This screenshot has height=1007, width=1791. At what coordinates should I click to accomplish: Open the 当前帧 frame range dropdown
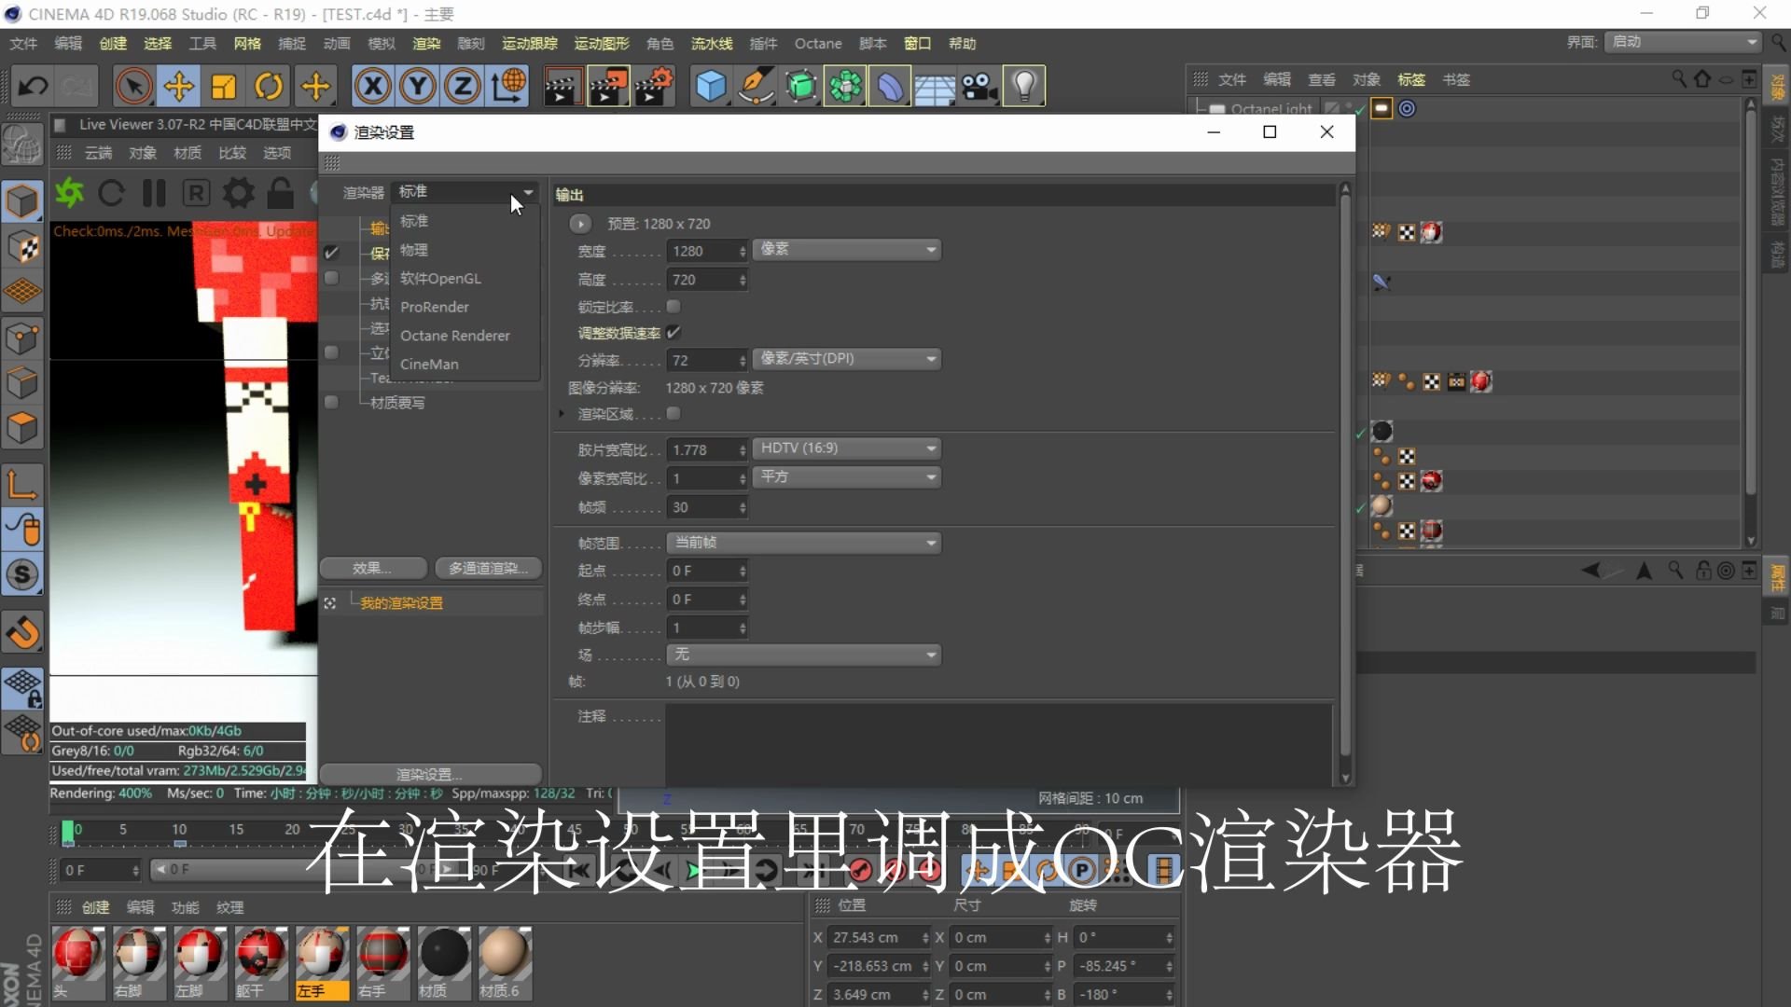pos(803,543)
